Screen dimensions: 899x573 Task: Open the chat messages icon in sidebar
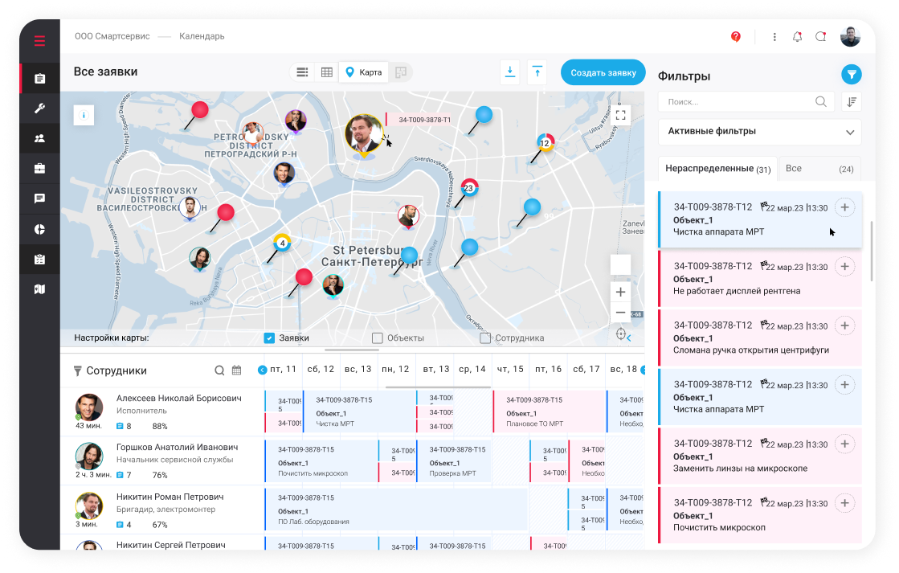pos(39,199)
